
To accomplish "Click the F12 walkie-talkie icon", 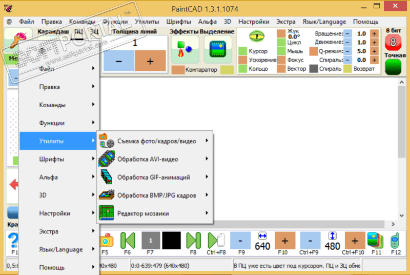I will click(x=395, y=241).
